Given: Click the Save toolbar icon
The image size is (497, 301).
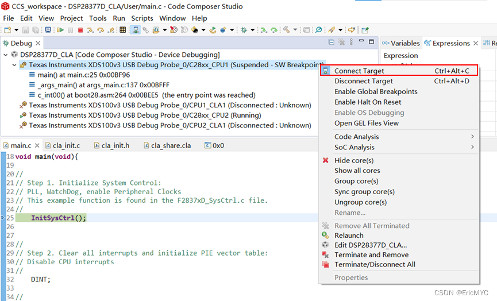Looking at the screenshot, I should click(26, 30).
